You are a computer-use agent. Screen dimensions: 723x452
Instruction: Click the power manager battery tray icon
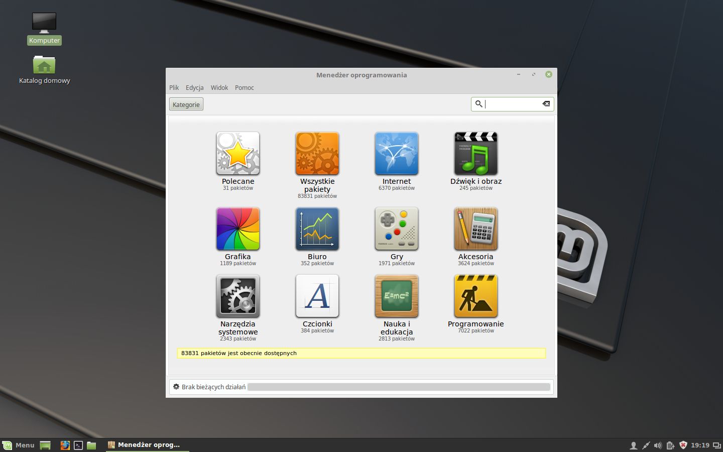click(x=670, y=445)
